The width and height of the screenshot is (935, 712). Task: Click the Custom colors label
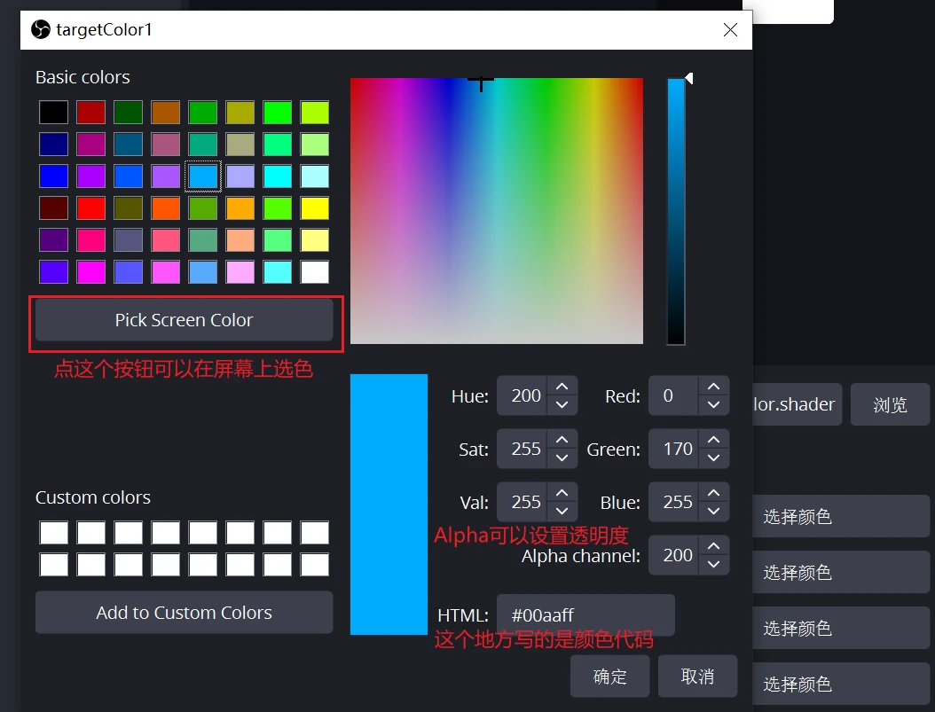(x=93, y=497)
